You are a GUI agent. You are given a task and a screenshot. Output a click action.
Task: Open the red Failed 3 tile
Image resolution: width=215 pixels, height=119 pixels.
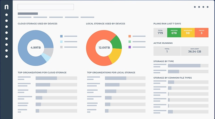[x=201, y=33]
